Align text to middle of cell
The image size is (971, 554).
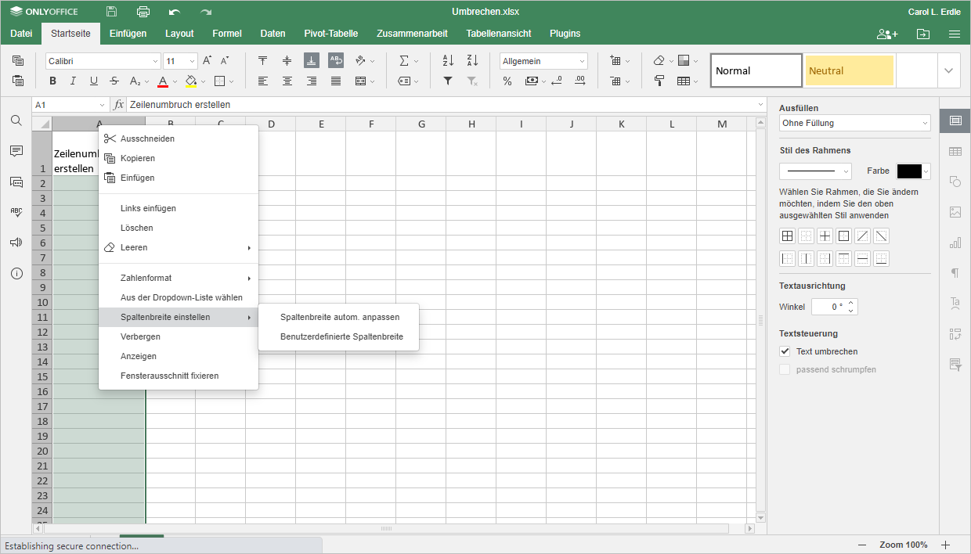click(x=287, y=60)
